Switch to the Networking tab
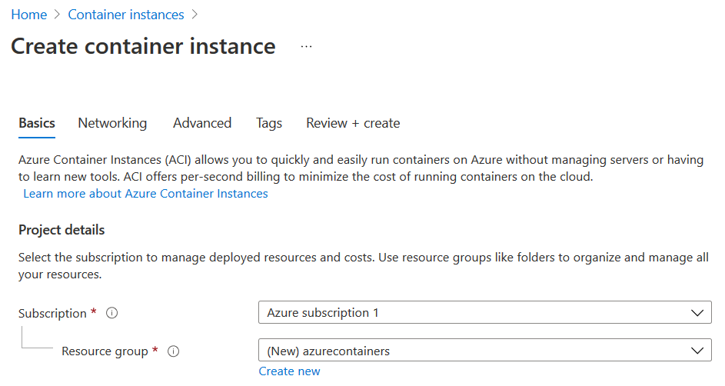This screenshot has width=725, height=386. (x=112, y=123)
